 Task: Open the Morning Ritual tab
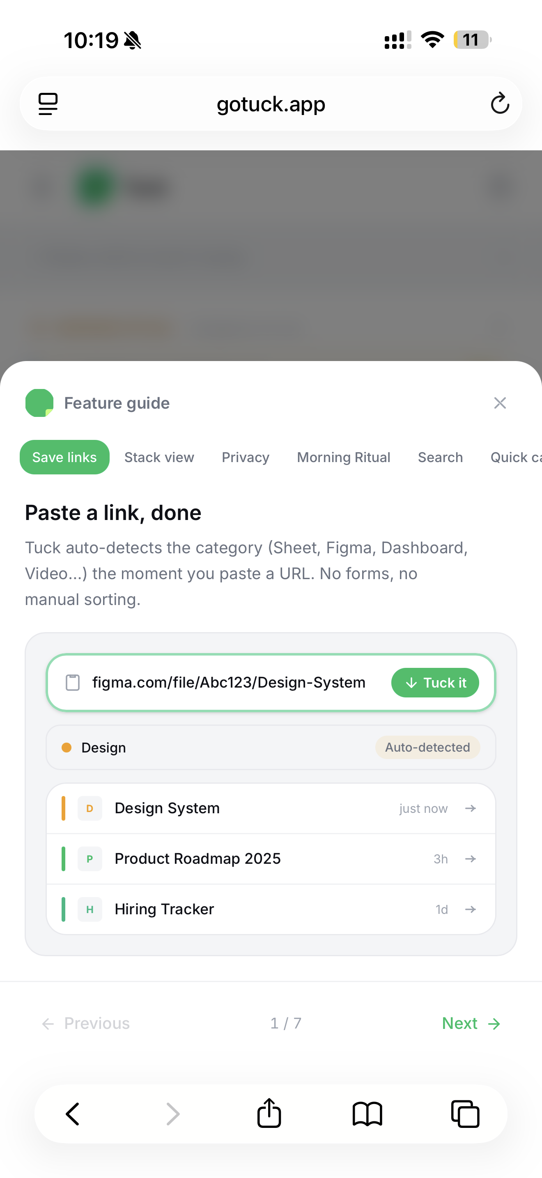(x=344, y=457)
